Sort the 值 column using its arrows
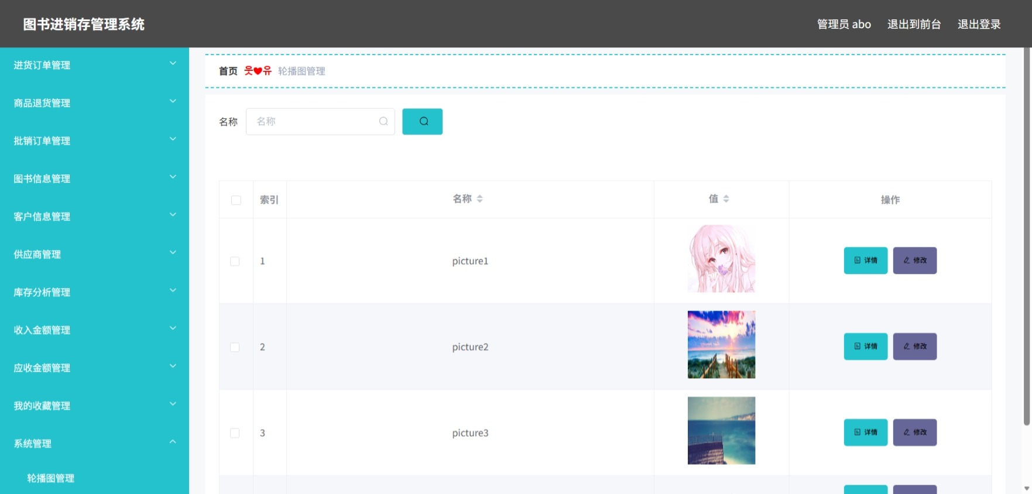This screenshot has height=494, width=1032. click(726, 199)
